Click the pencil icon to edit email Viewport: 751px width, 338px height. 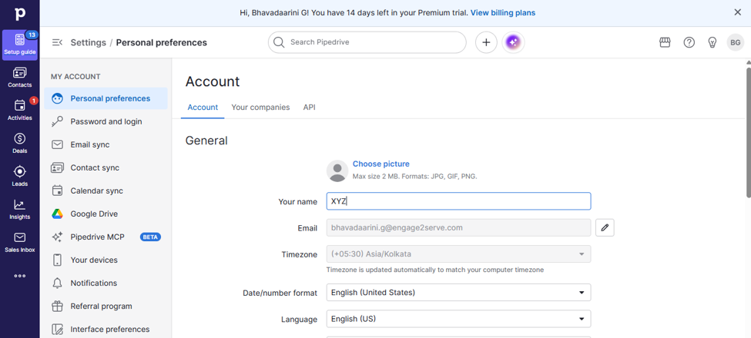click(x=605, y=227)
